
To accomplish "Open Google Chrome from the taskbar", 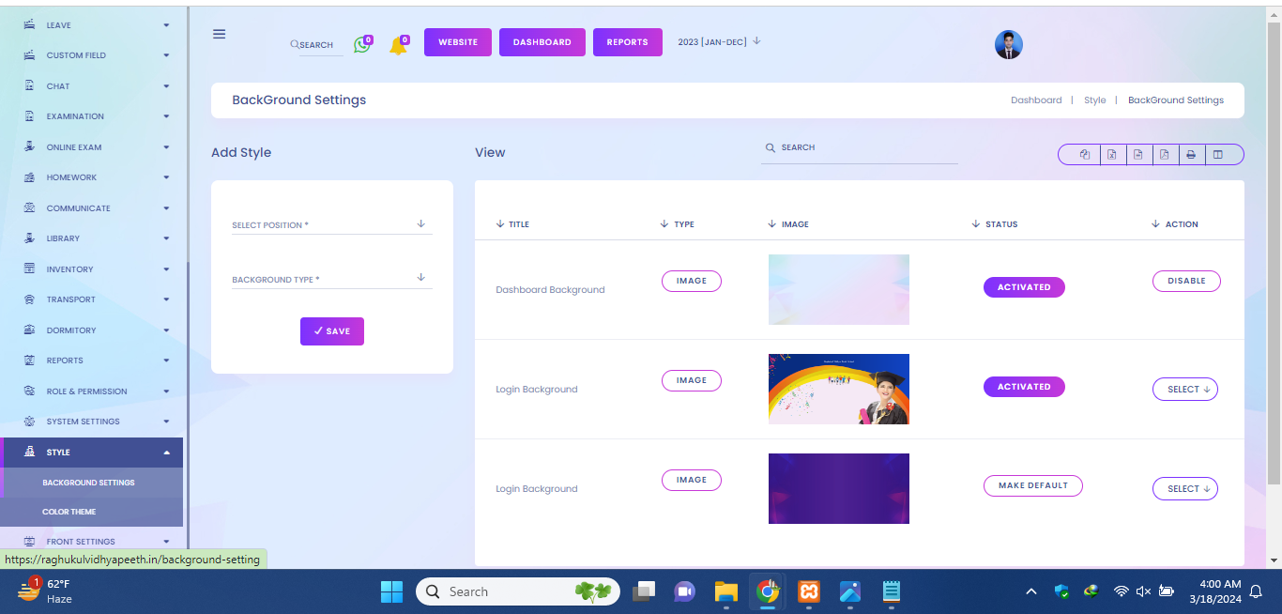I will (x=768, y=591).
